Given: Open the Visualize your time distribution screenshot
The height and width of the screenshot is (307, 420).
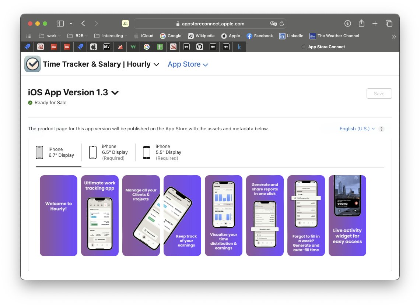Looking at the screenshot, I should point(223,216).
